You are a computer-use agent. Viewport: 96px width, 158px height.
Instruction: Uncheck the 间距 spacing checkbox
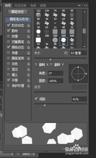click(x=36, y=99)
